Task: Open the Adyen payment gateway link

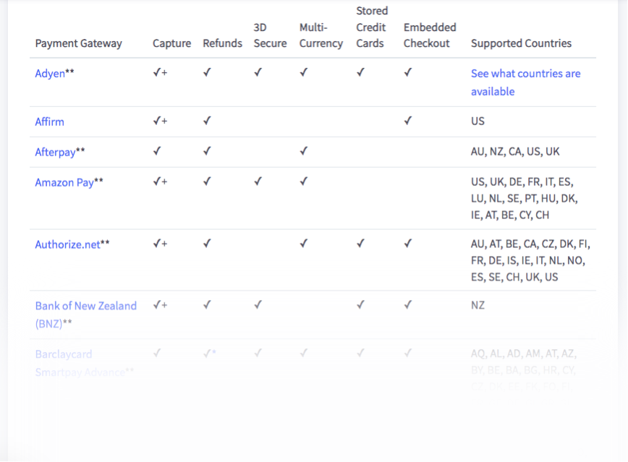Action: [x=50, y=74]
